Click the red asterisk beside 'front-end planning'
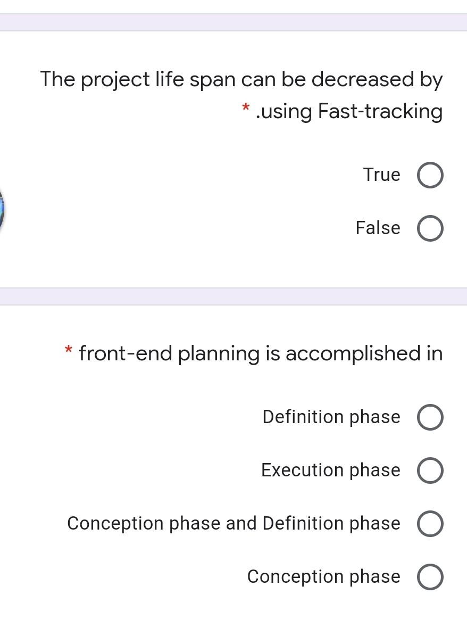 69,350
